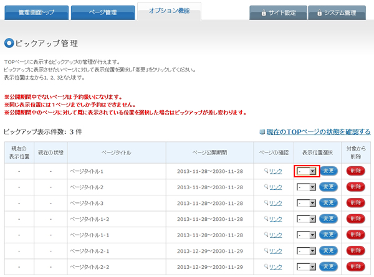Viewport: 374px width, 277px height.
Task: Select the オプション機能 tab
Action: (x=169, y=11)
